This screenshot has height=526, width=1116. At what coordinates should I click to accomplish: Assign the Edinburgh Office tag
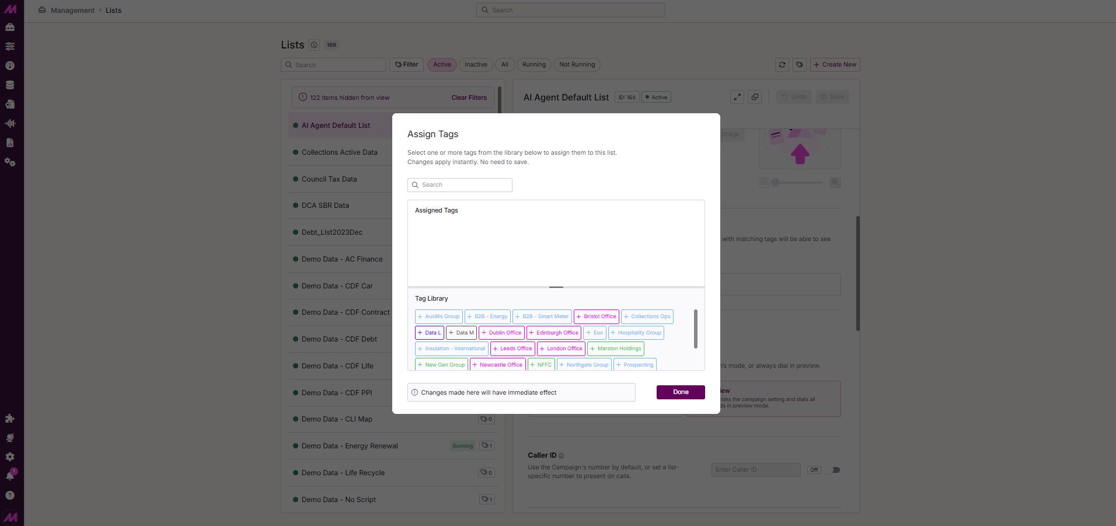pyautogui.click(x=554, y=333)
